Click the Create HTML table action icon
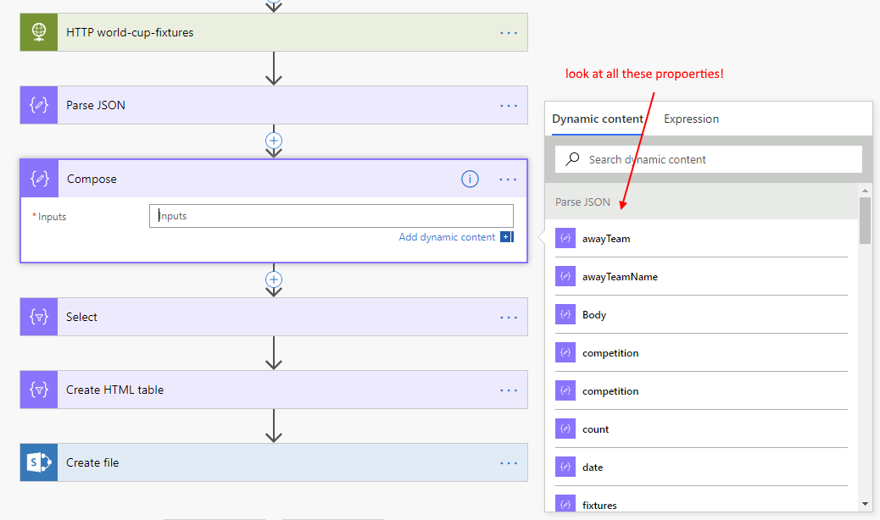The height and width of the screenshot is (520, 880). point(39,390)
